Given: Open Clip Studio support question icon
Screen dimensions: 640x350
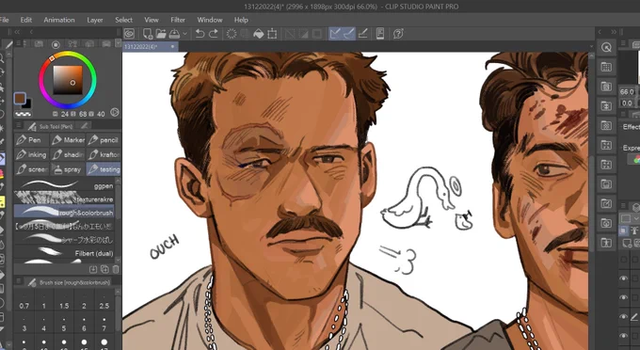Looking at the screenshot, I should pos(398,34).
